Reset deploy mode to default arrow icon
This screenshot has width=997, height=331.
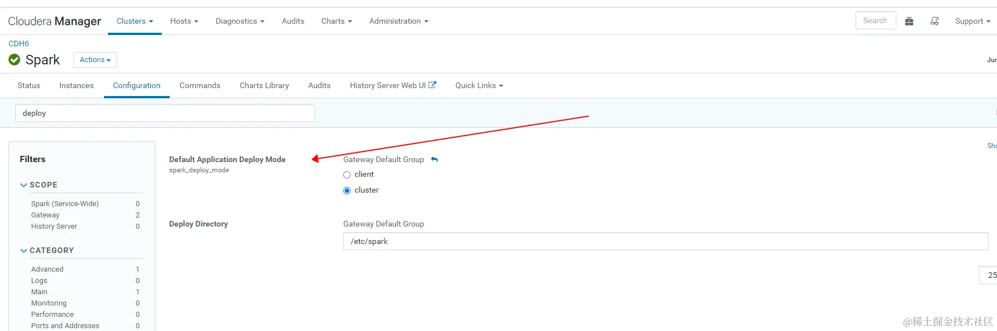pos(434,160)
